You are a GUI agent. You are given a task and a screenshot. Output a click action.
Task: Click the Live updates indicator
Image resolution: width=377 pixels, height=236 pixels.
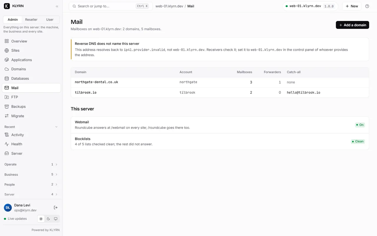point(15,219)
